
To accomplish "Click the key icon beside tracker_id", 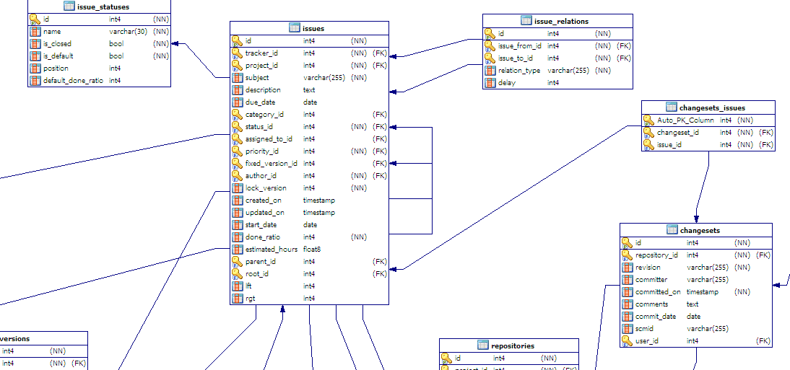I will (237, 53).
